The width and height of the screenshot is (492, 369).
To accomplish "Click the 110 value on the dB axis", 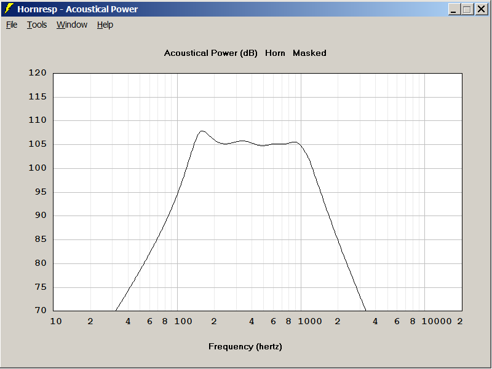I will click(x=38, y=120).
